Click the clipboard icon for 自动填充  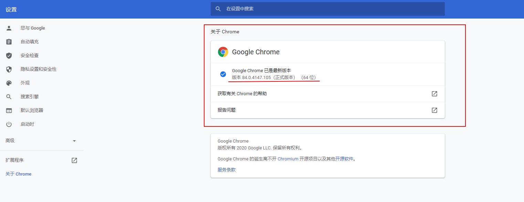pyautogui.click(x=9, y=42)
